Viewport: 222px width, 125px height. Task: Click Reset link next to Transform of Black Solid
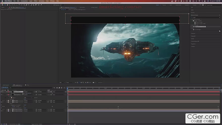tap(25, 99)
